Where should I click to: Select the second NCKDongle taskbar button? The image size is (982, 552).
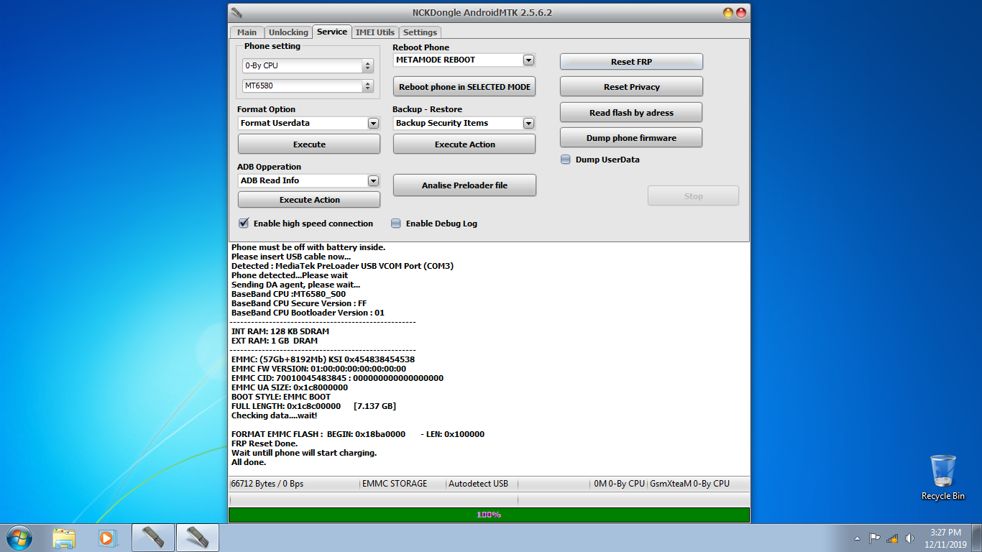pyautogui.click(x=198, y=538)
